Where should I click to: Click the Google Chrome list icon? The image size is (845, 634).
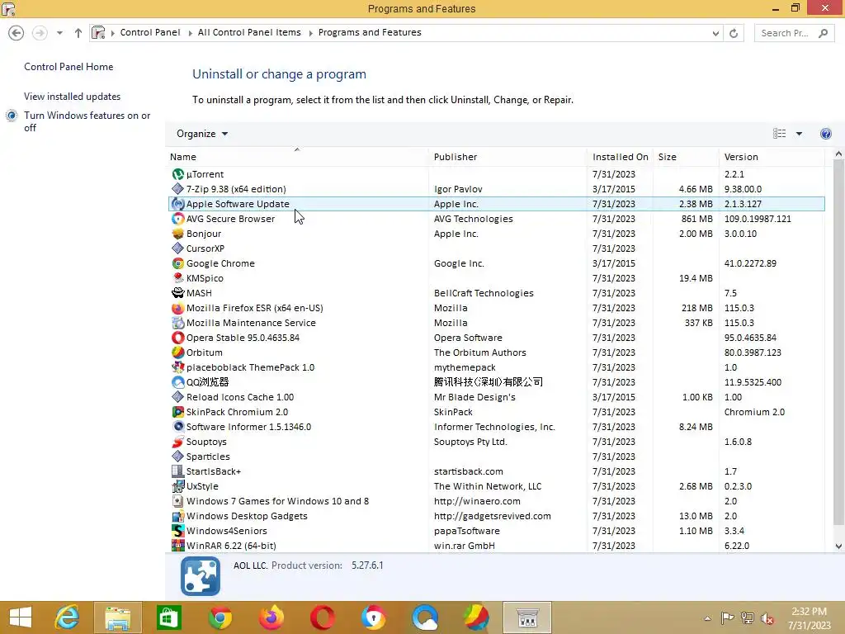click(x=178, y=263)
